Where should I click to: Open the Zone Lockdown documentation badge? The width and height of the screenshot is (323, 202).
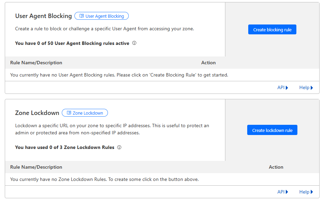(x=85, y=113)
